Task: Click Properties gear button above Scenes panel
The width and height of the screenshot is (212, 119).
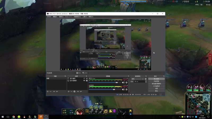Action: [x=78, y=73]
